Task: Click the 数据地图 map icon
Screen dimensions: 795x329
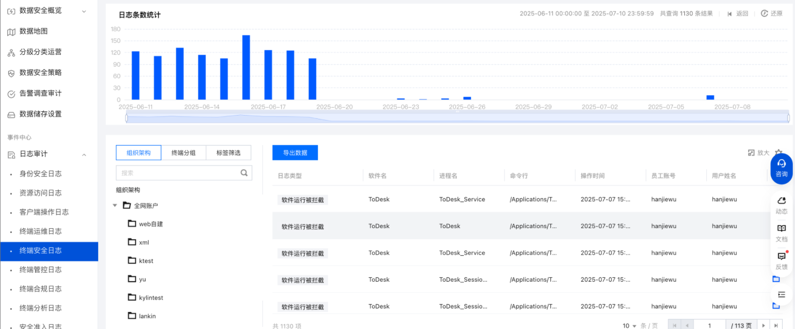Action: pyautogui.click(x=11, y=32)
